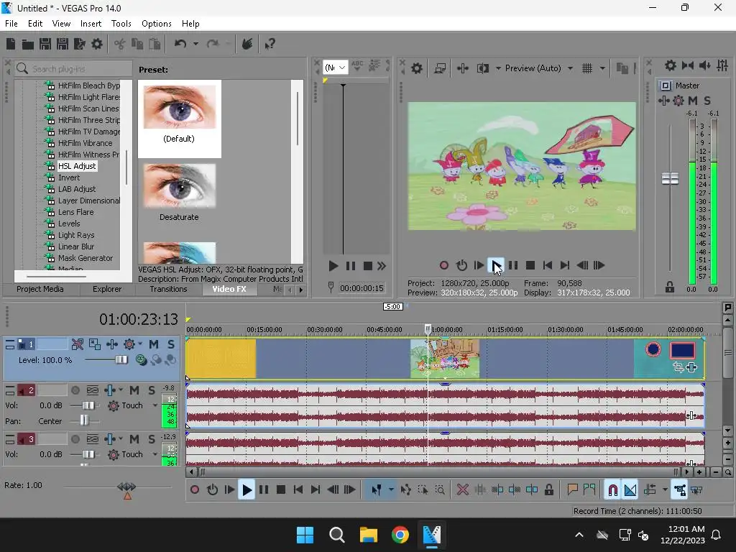Solo video track 1

[x=171, y=344]
